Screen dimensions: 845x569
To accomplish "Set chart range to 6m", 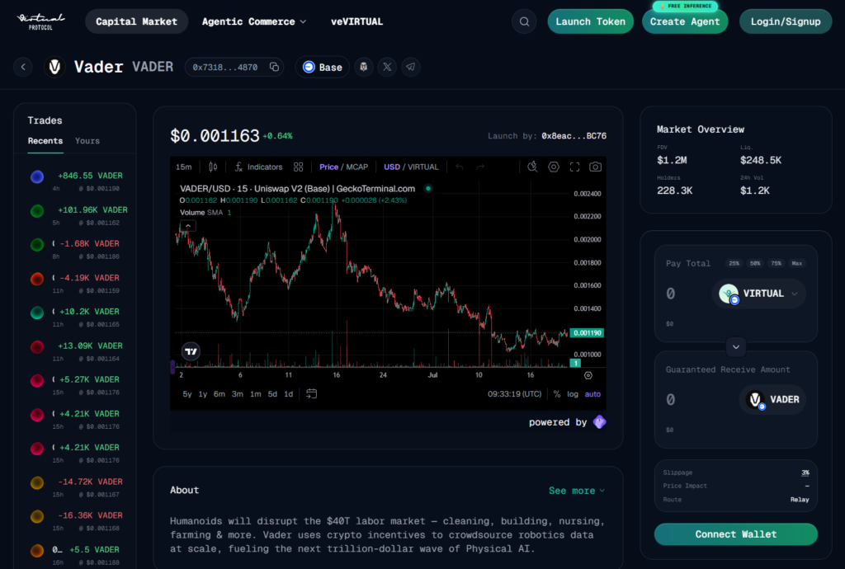I will 220,394.
